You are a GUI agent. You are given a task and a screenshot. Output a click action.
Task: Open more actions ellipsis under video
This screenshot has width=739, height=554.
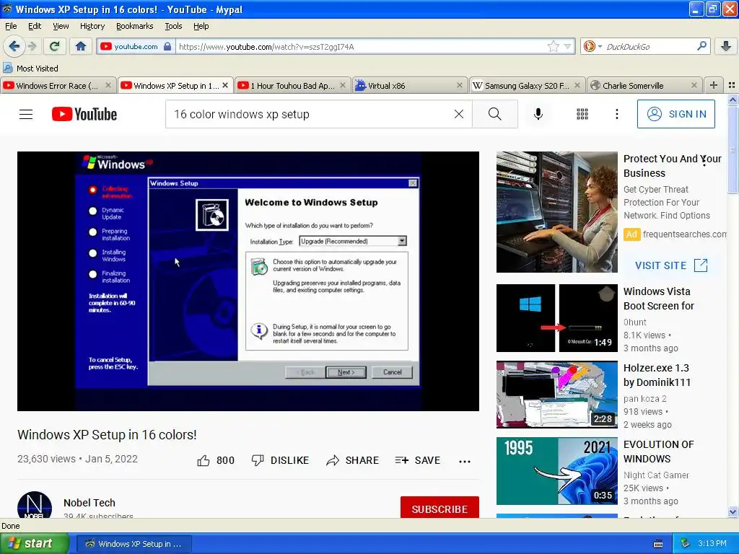[x=465, y=461]
